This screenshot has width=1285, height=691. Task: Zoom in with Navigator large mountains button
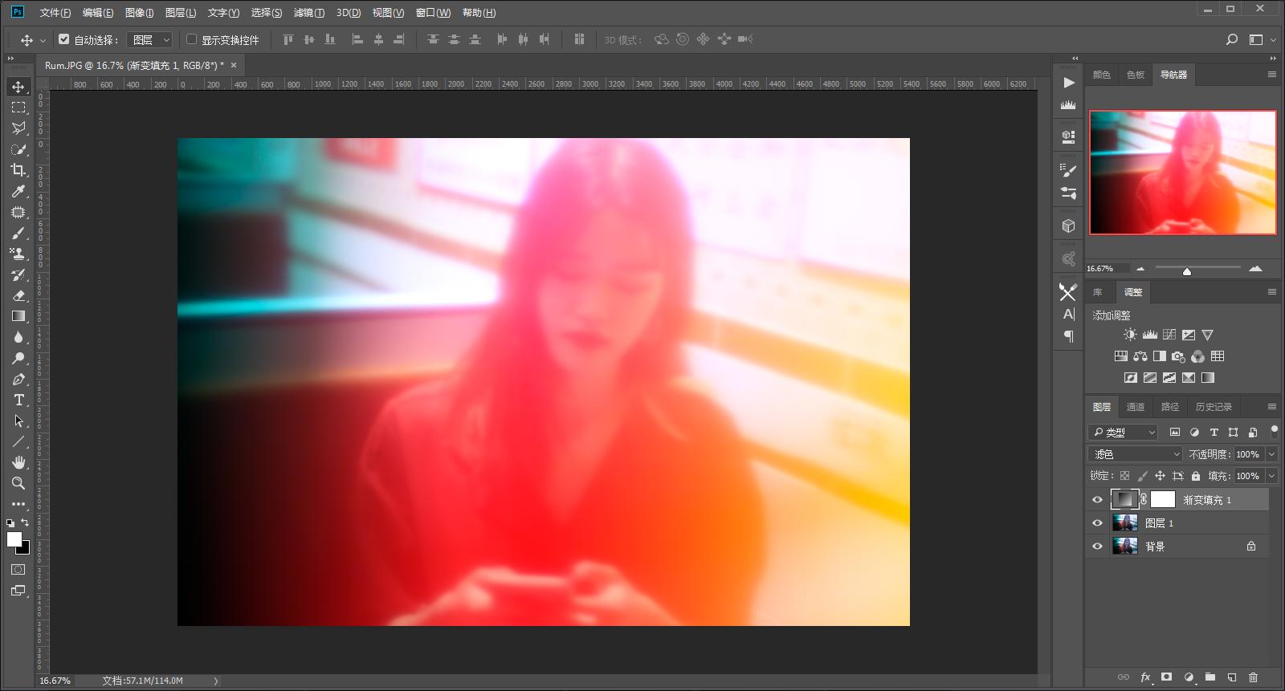(1256, 268)
